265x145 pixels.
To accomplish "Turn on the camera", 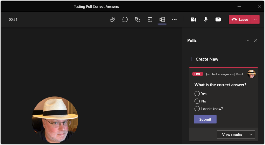I will [193, 19].
